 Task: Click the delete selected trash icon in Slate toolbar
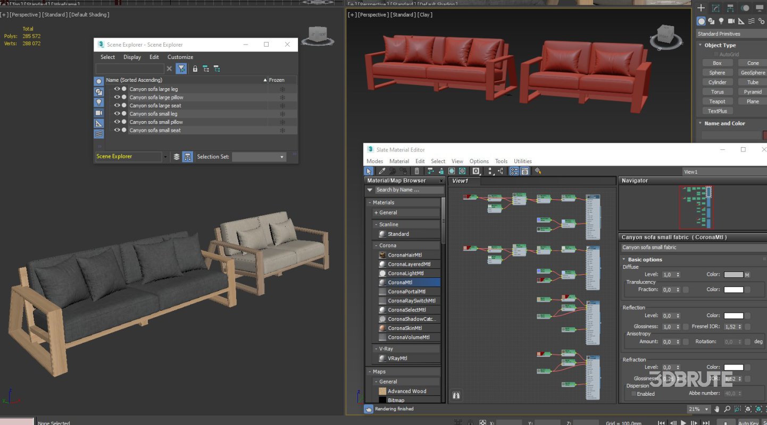(x=416, y=171)
